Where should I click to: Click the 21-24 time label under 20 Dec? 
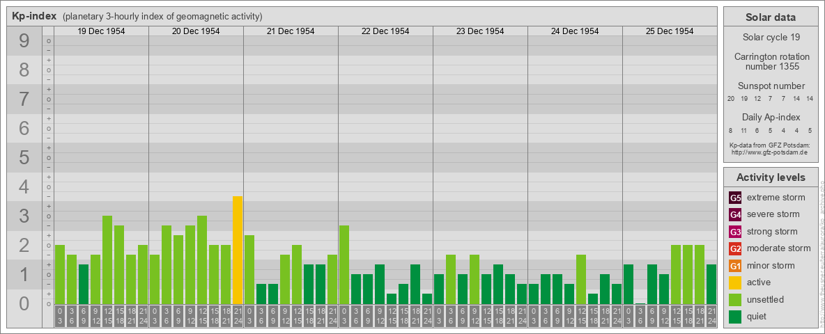coord(238,317)
